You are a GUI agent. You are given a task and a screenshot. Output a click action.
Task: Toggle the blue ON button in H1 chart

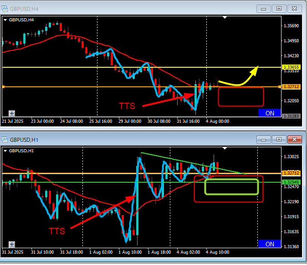(x=270, y=244)
